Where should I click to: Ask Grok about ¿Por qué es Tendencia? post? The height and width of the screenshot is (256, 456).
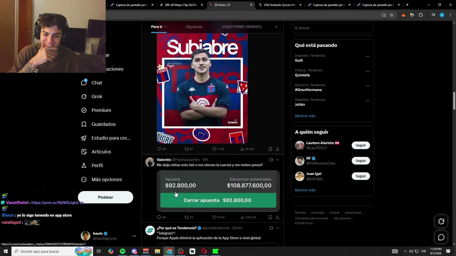coord(271,228)
